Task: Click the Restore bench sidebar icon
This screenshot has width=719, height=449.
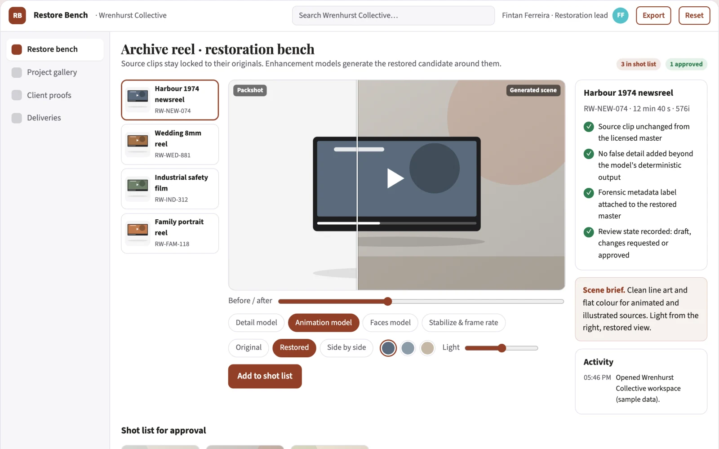Action: click(x=17, y=49)
